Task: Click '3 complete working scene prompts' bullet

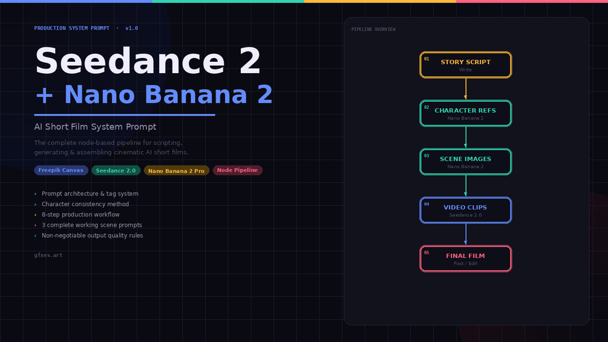Action: (92, 225)
